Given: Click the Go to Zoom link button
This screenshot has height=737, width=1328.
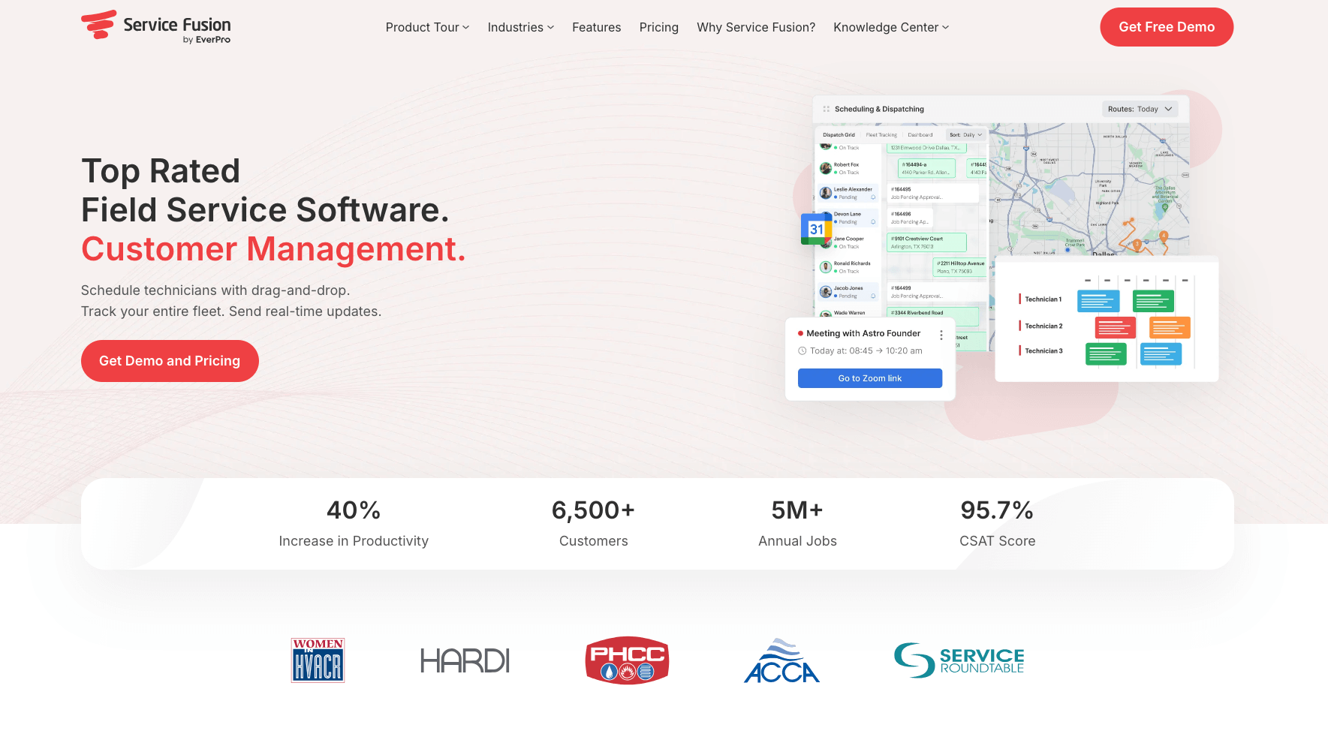Looking at the screenshot, I should tap(869, 378).
